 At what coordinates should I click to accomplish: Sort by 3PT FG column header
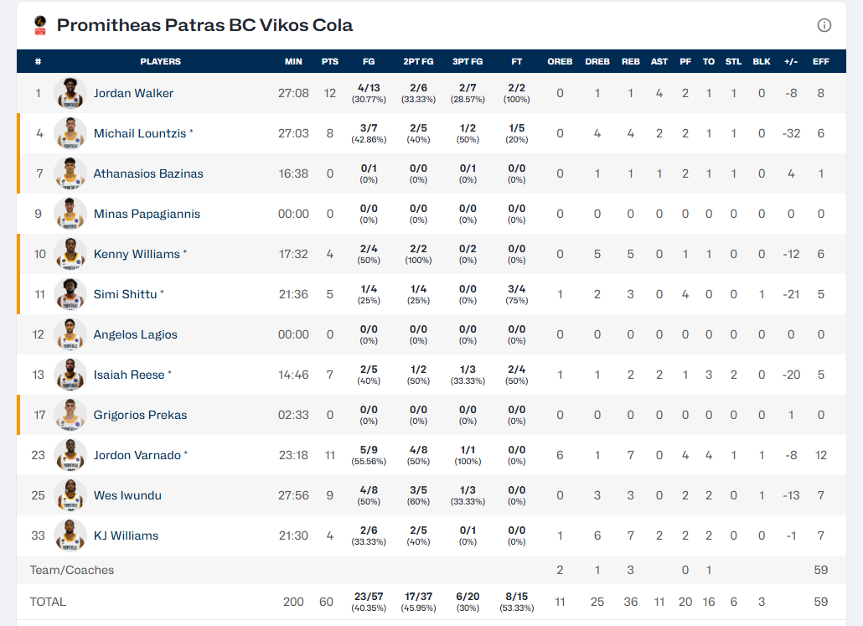click(468, 61)
